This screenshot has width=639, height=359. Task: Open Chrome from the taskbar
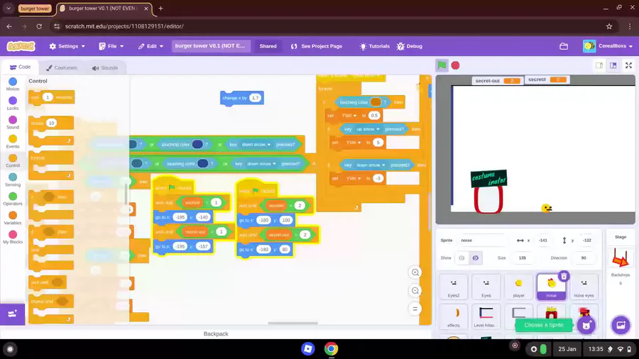coord(331,349)
